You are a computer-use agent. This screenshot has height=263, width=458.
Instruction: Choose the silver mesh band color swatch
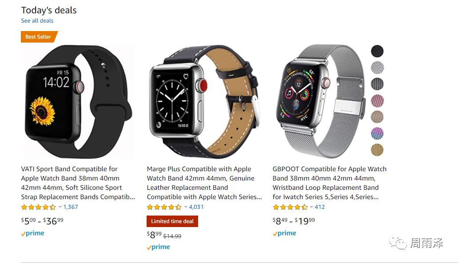click(x=377, y=68)
